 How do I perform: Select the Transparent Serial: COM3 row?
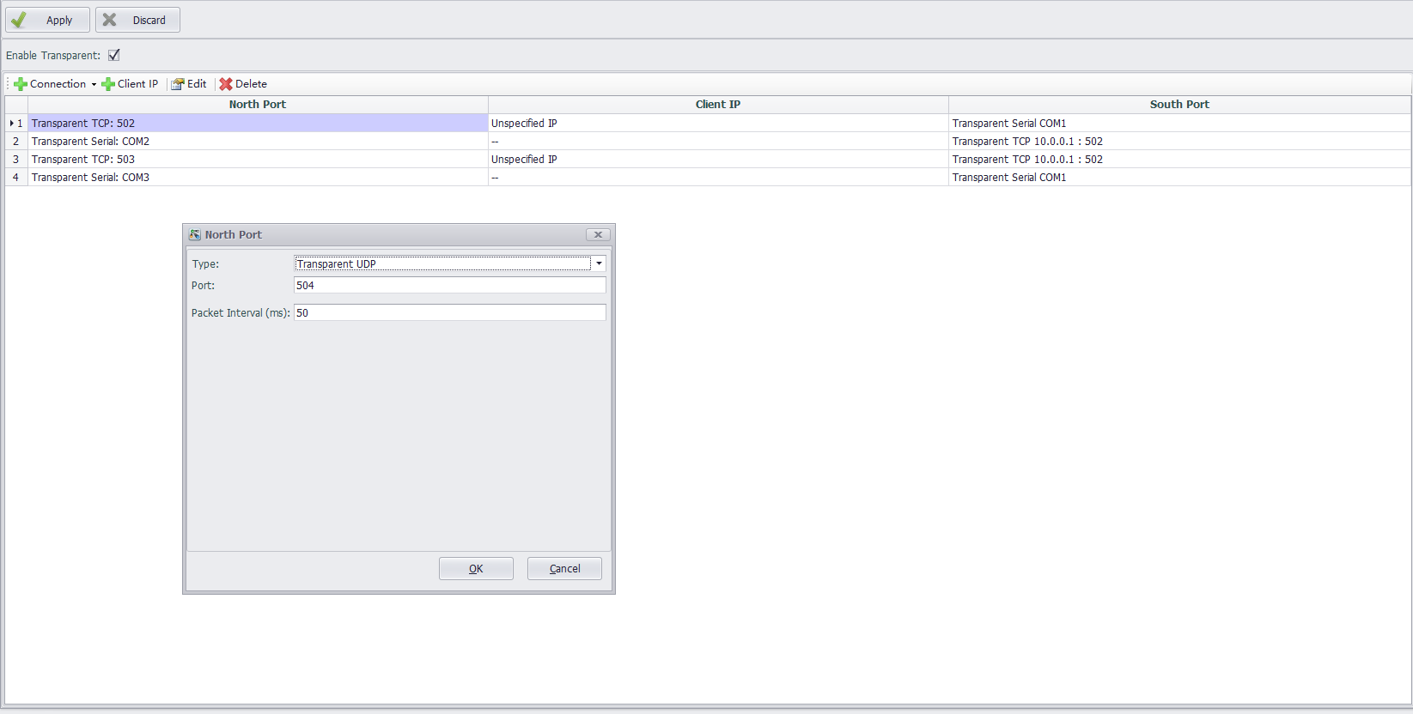click(90, 178)
